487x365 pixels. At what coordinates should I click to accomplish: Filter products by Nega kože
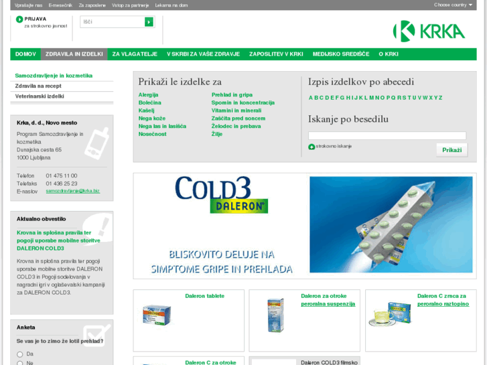tap(152, 119)
